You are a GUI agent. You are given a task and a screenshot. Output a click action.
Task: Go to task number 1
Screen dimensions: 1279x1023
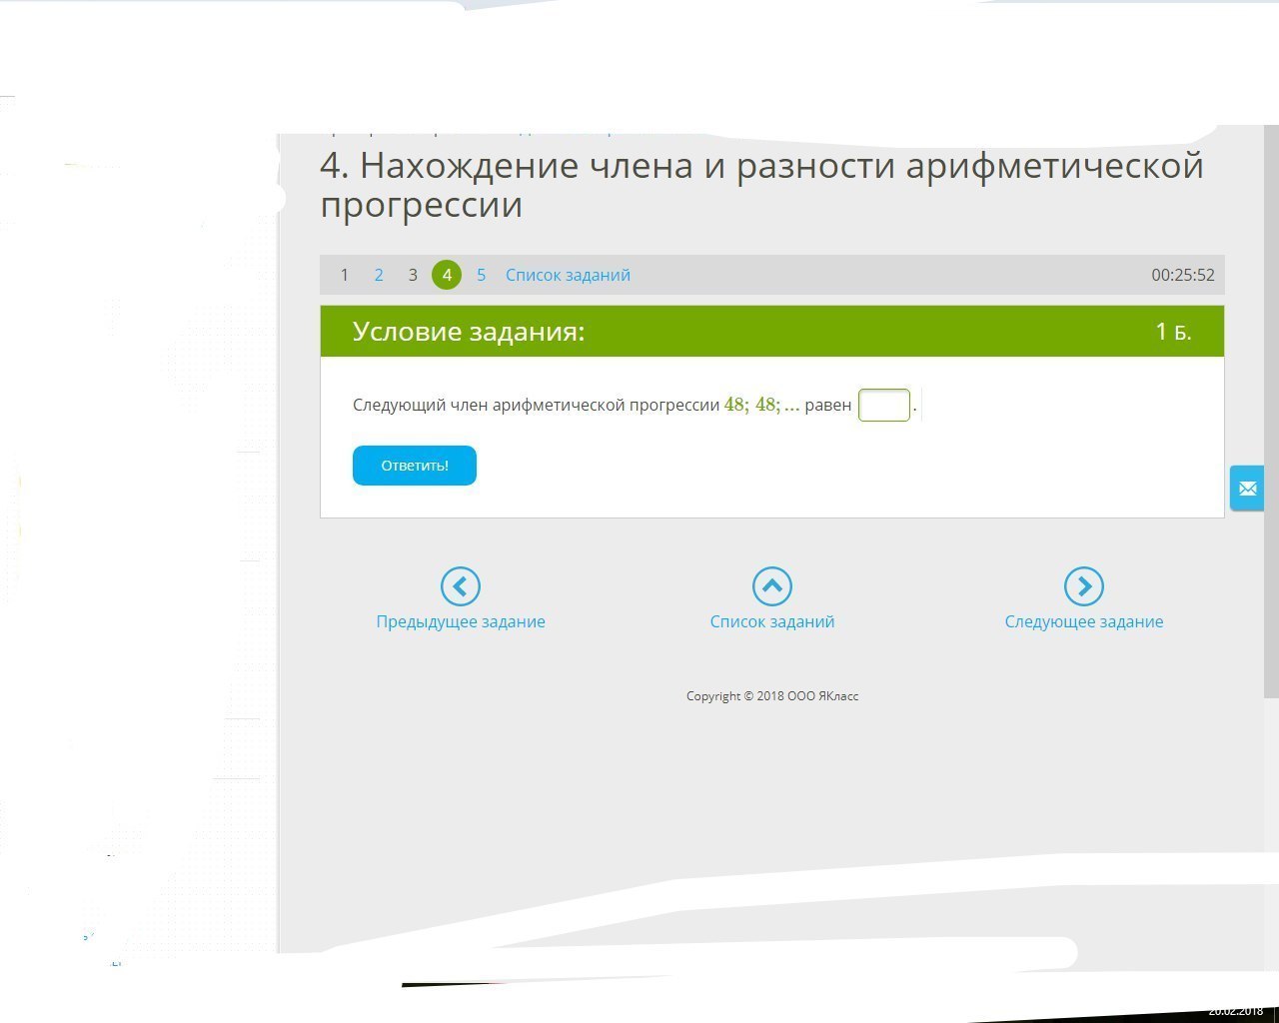pyautogui.click(x=345, y=275)
